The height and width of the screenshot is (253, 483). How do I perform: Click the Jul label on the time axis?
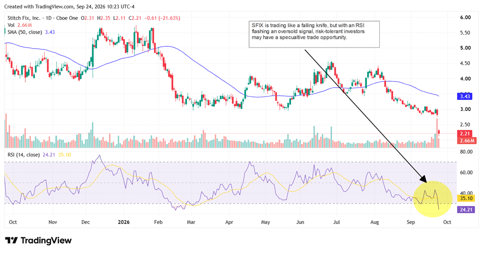[337, 222]
